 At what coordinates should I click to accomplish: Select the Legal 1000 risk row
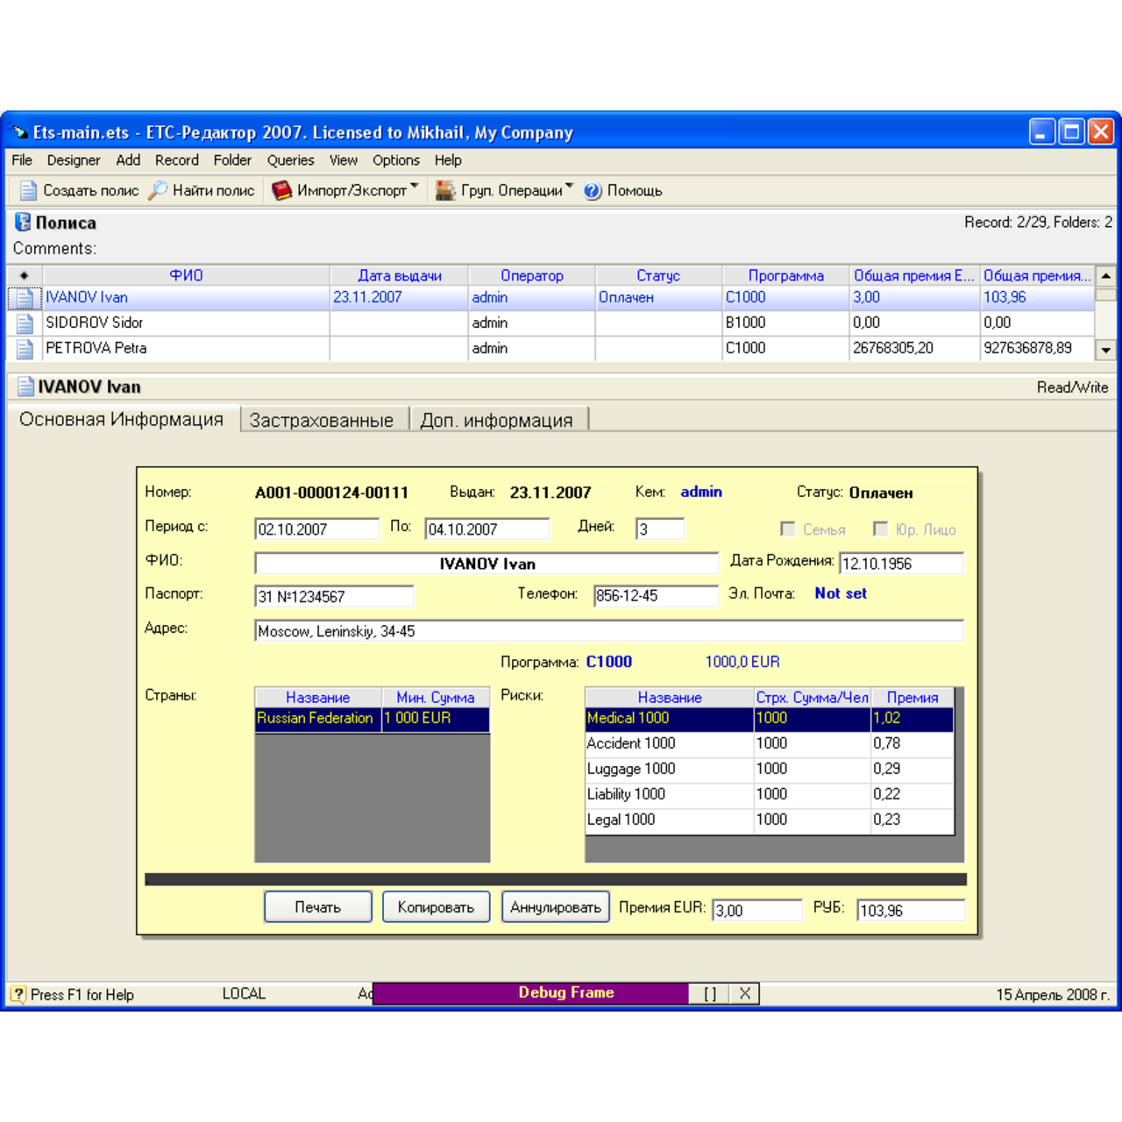pyautogui.click(x=769, y=820)
